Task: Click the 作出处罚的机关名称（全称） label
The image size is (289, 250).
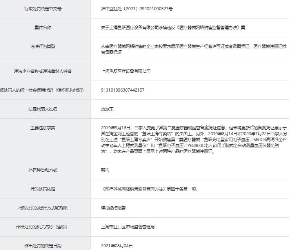Action: [x=42, y=227]
